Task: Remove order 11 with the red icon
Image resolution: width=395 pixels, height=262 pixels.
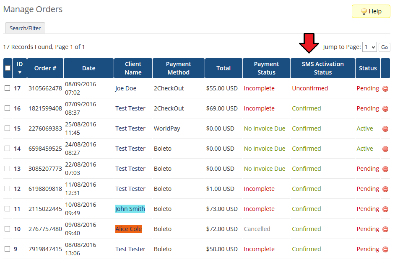Action: coord(385,209)
